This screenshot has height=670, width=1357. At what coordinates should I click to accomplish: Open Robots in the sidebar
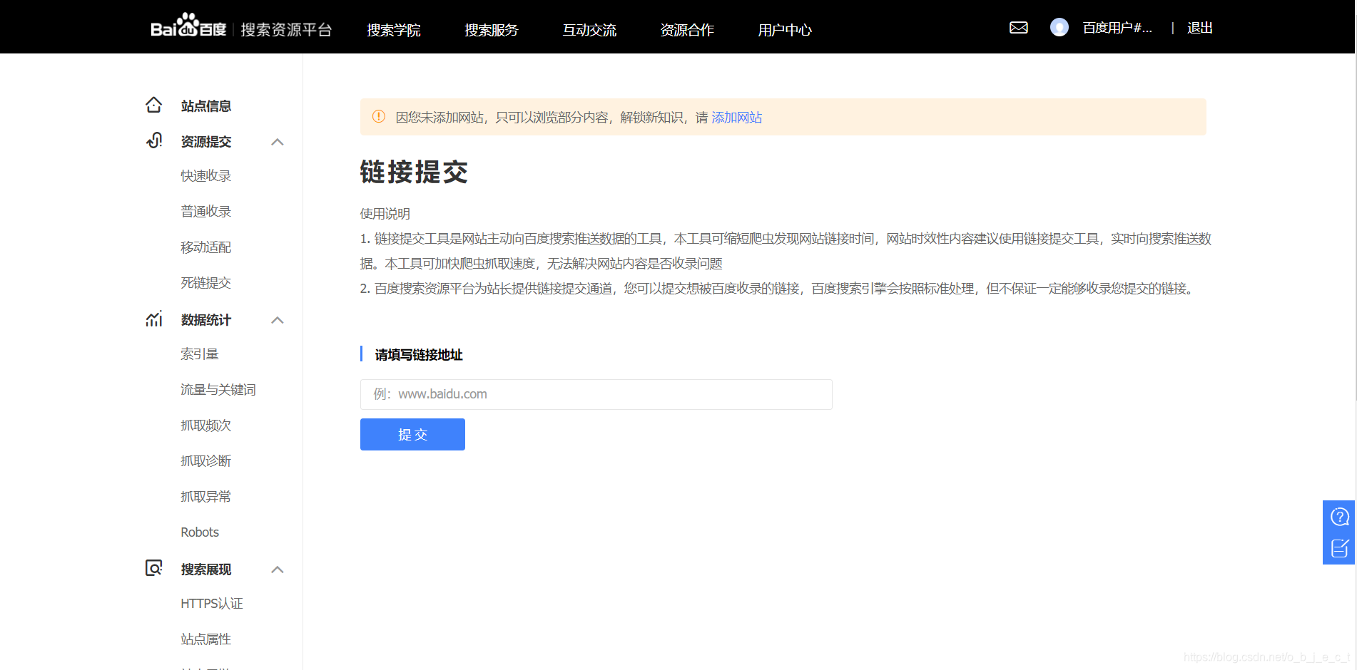click(x=200, y=532)
